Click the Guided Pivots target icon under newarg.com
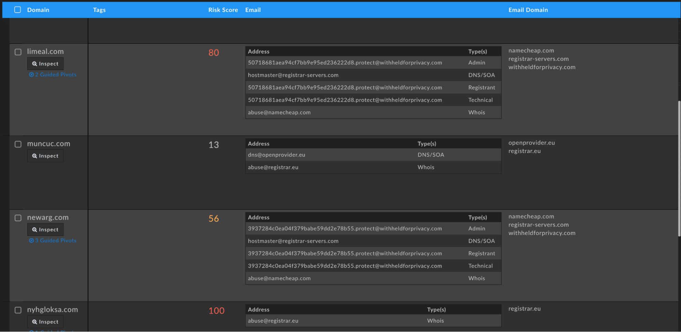The image size is (681, 332). [32, 240]
